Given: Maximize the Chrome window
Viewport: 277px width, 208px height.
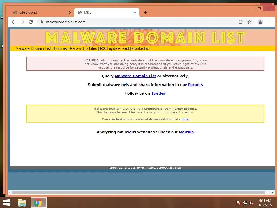Looking at the screenshot, I should [x=259, y=8].
